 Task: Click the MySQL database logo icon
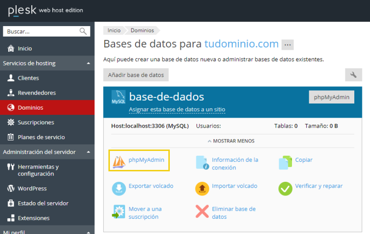point(118,97)
